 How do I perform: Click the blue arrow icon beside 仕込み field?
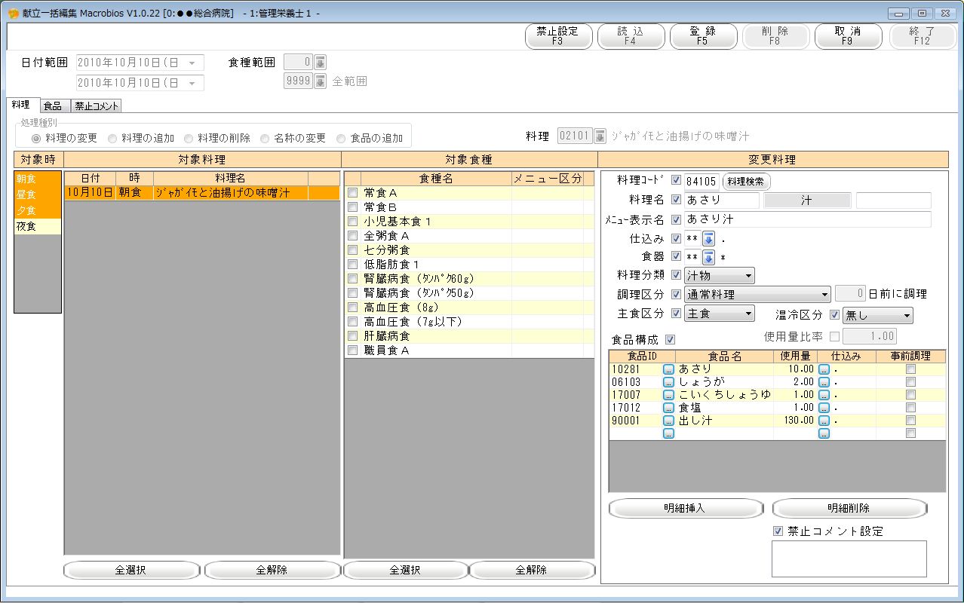pyautogui.click(x=708, y=238)
